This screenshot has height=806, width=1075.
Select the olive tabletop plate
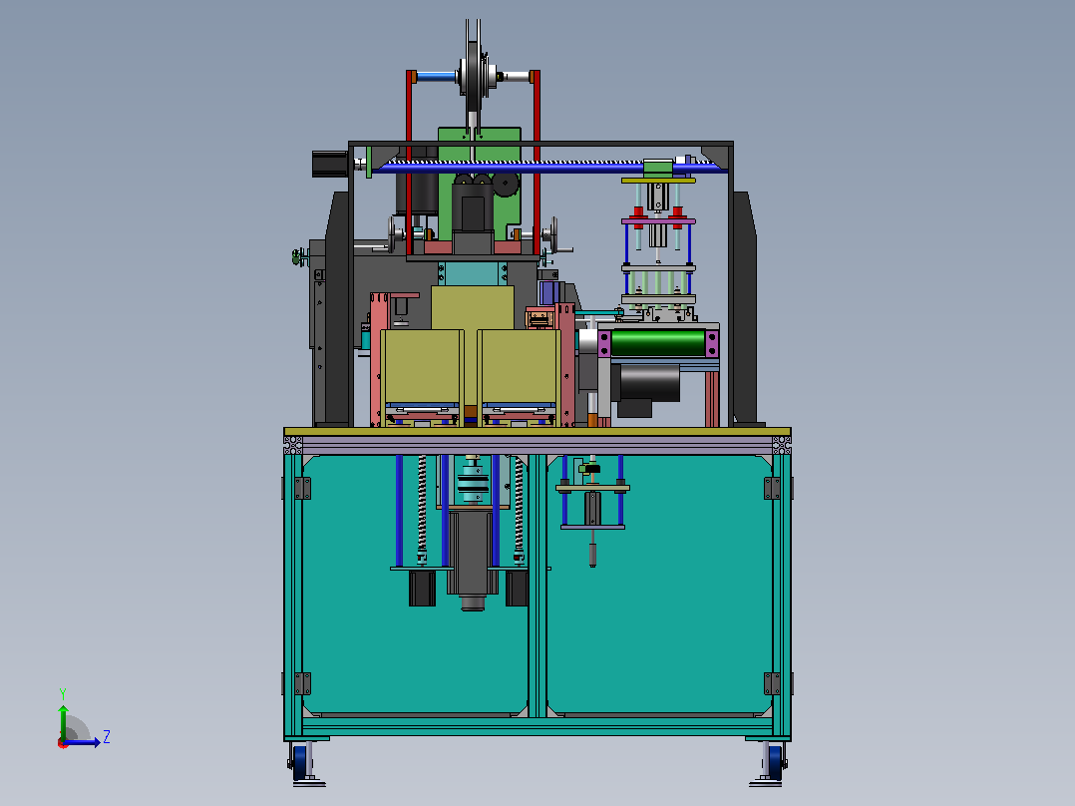(537, 432)
